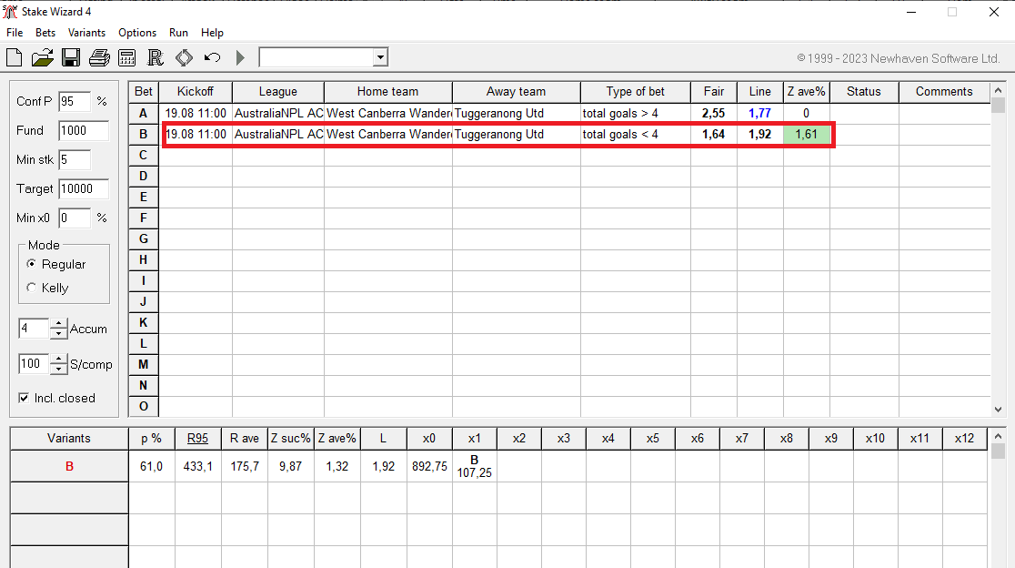Image resolution: width=1015 pixels, height=568 pixels.
Task: Increase the Accum spinner value
Action: [59, 324]
